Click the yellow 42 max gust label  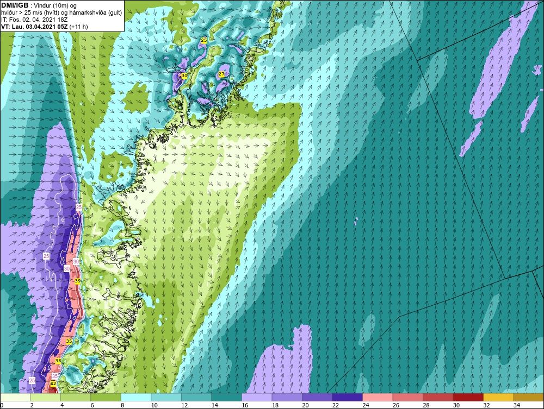pyautogui.click(x=53, y=383)
